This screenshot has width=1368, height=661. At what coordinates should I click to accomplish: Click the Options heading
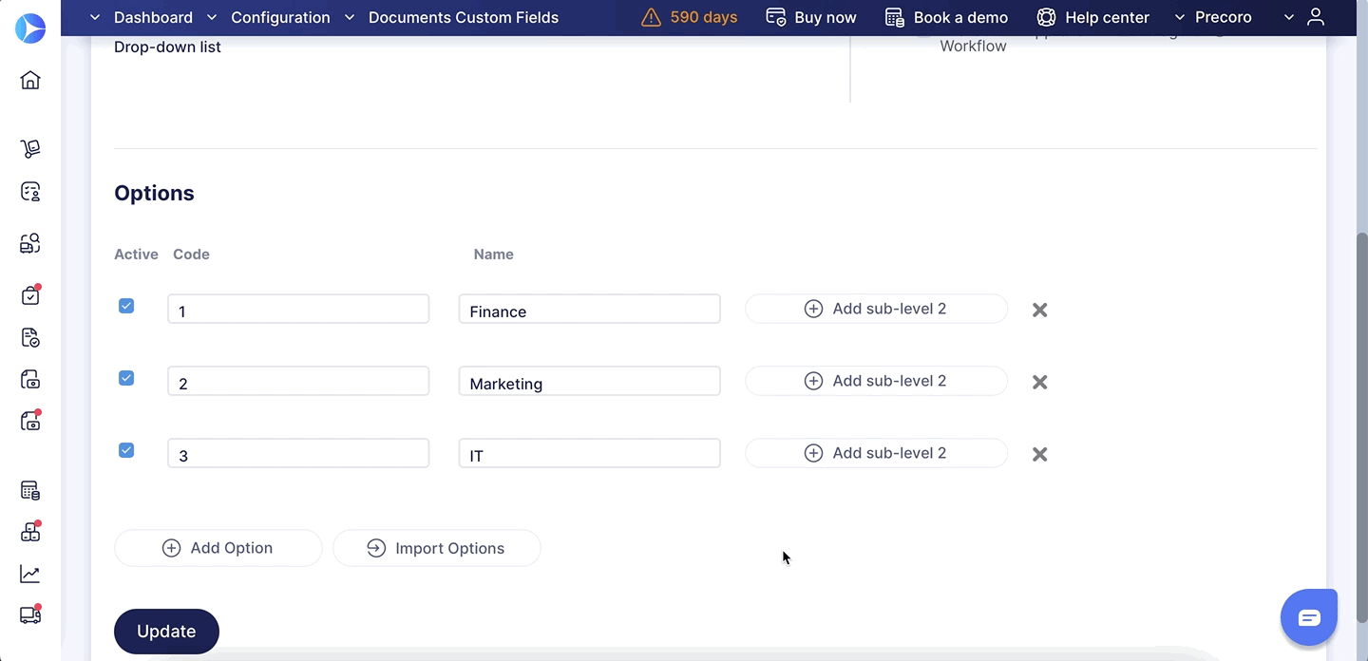154,193
